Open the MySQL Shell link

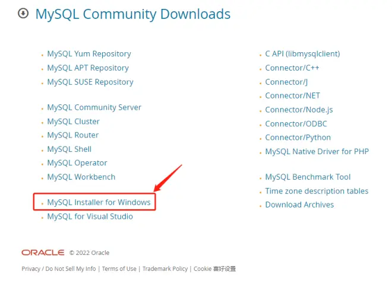(x=69, y=149)
